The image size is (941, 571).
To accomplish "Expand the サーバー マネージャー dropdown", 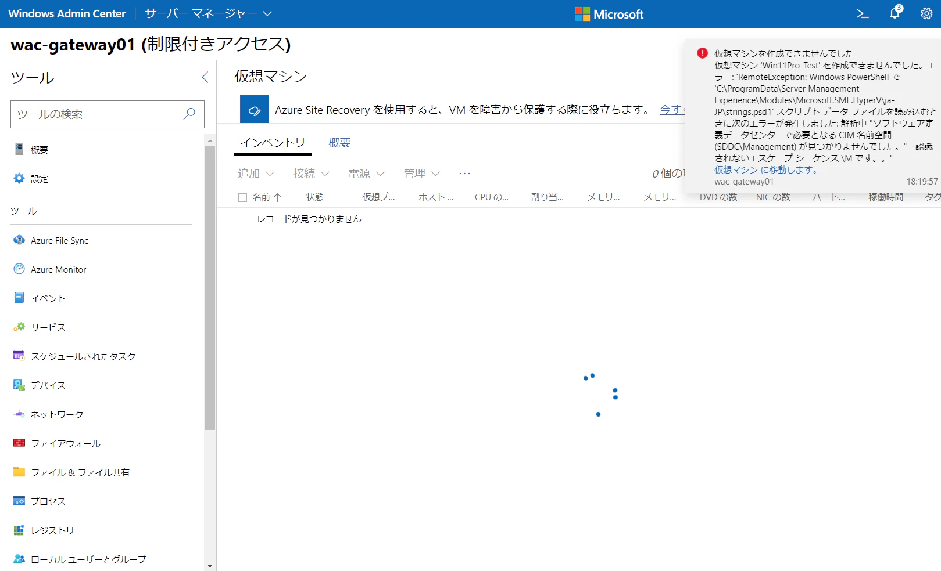I will click(x=208, y=13).
